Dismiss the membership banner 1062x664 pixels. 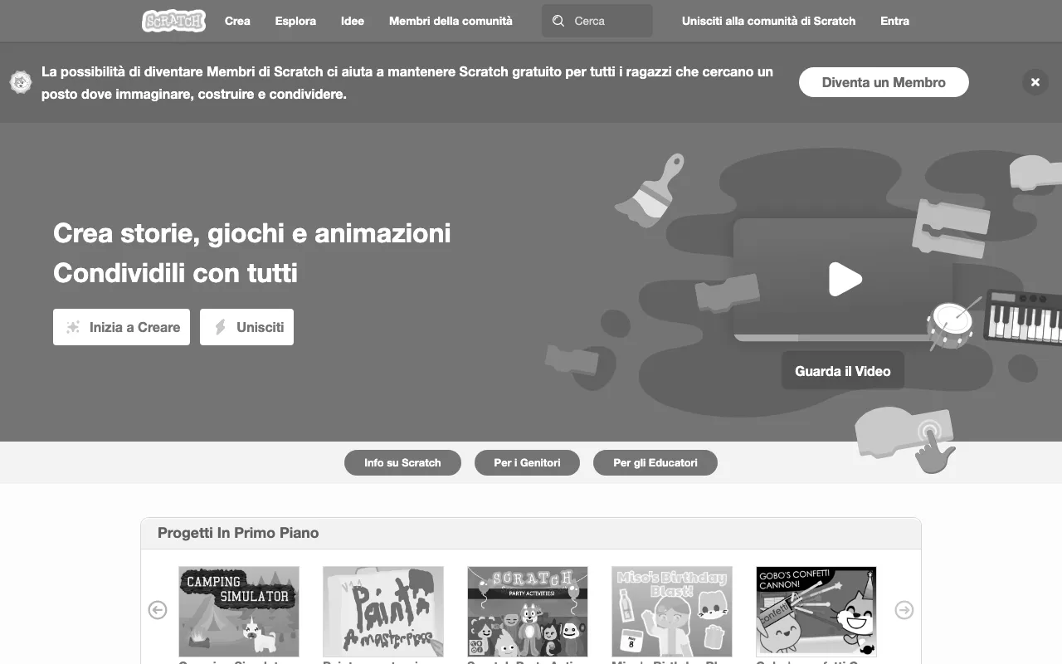1035,82
